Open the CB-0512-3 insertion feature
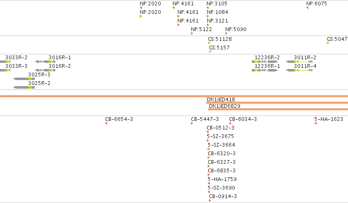 207,132
